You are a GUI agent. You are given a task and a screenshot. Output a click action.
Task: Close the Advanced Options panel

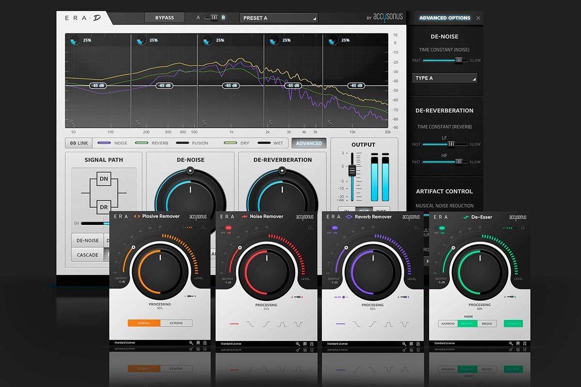pos(478,18)
